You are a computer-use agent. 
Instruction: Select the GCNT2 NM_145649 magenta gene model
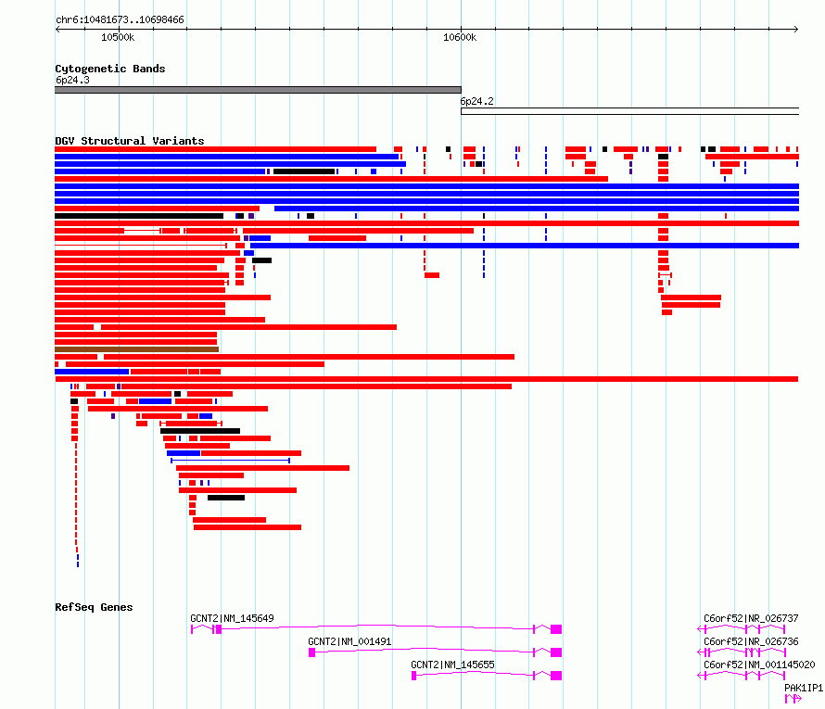click(376, 629)
